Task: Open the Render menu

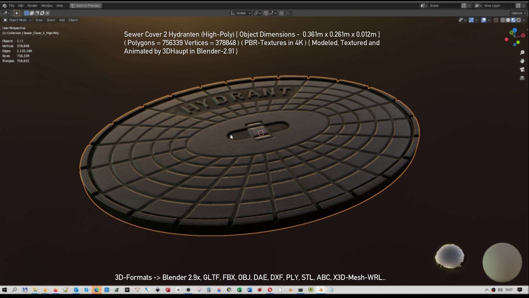Action: [x=33, y=6]
